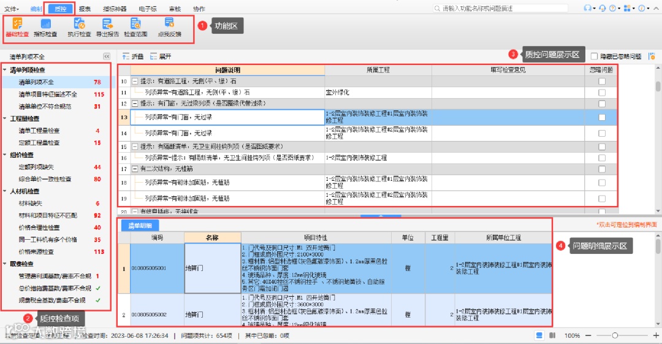662x344 pixels.
Task: Collapse the left check-item panel (<<)
Action: 107,56
